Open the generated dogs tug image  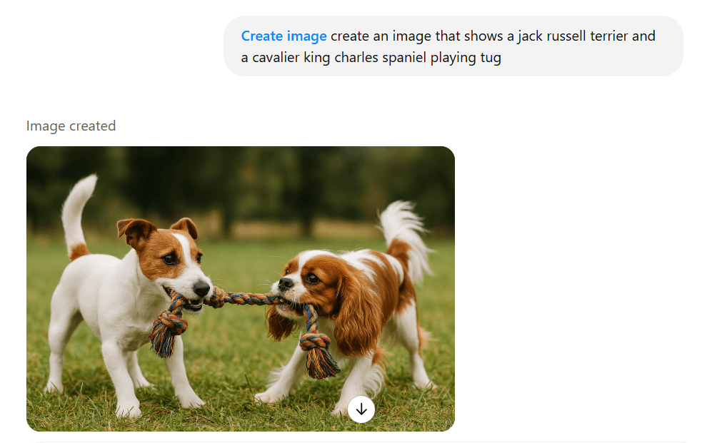241,288
